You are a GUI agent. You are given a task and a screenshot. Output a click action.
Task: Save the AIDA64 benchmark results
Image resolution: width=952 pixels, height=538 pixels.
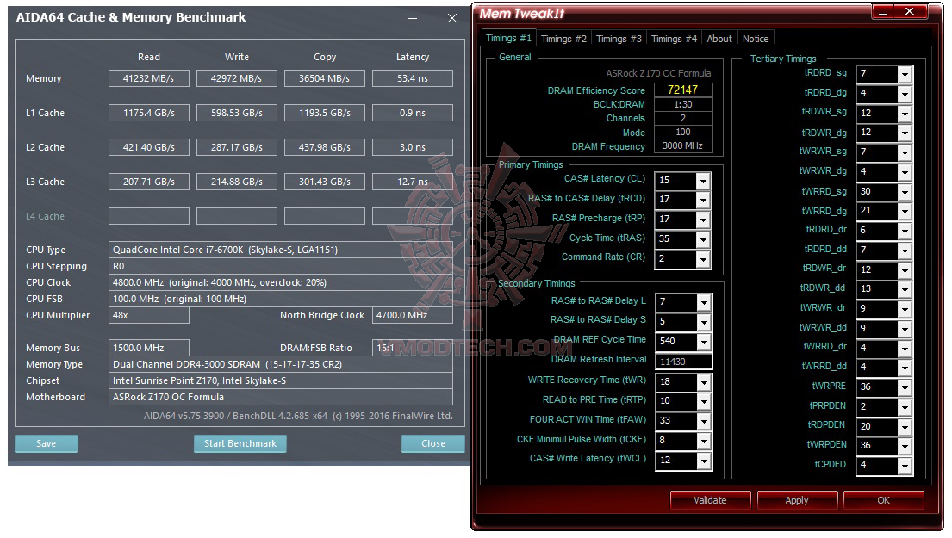coord(47,443)
